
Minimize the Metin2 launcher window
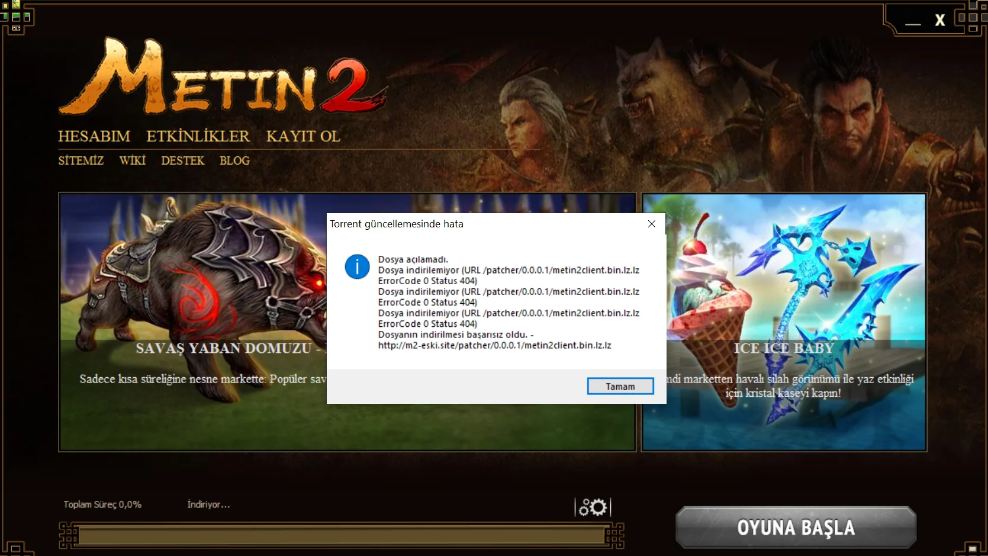tap(913, 21)
